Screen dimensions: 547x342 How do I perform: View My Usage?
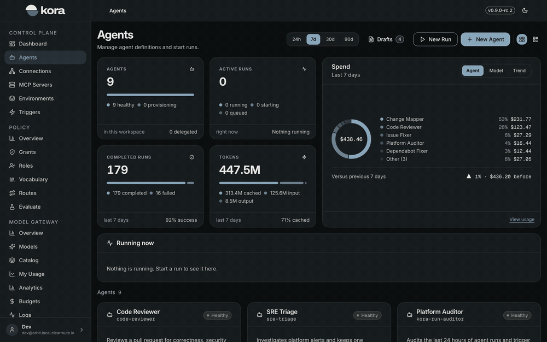45,274
